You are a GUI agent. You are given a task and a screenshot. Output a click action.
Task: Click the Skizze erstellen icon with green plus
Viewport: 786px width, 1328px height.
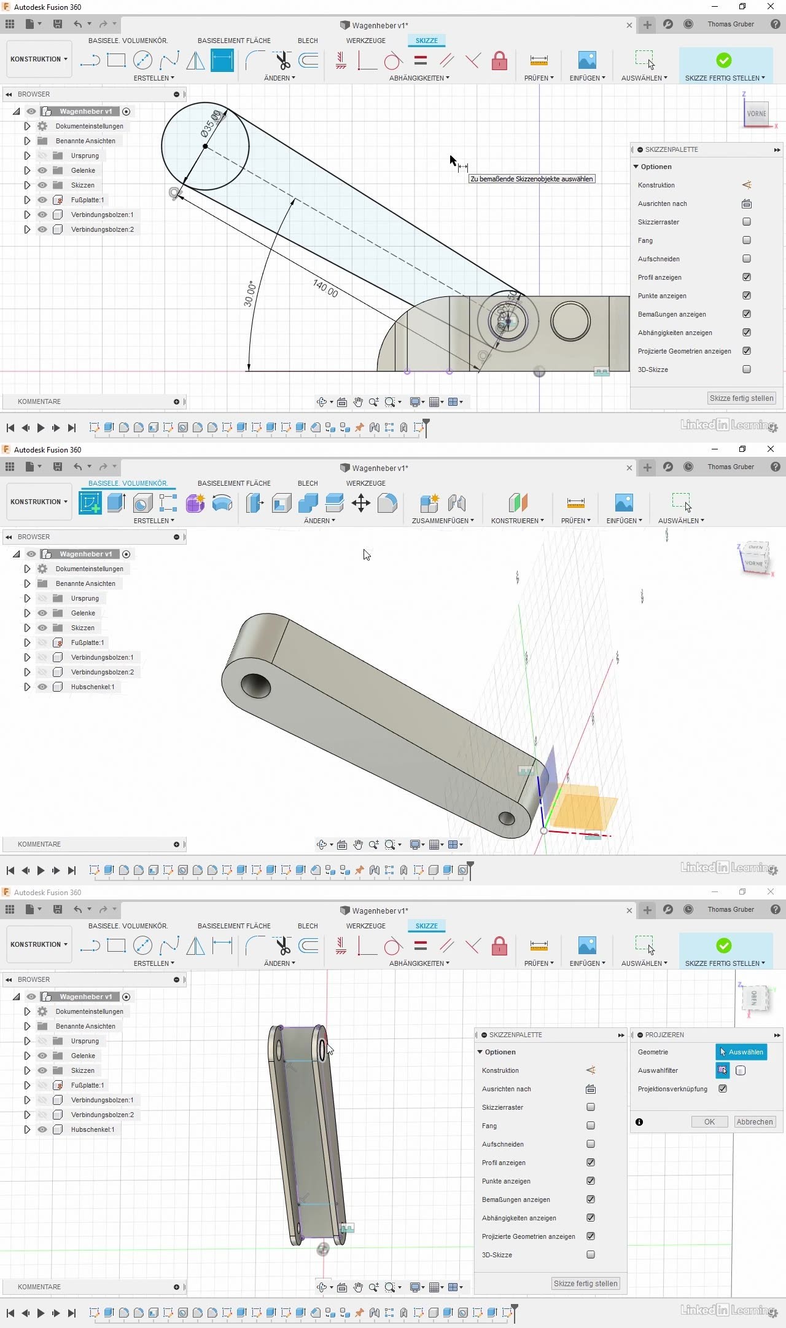(90, 502)
